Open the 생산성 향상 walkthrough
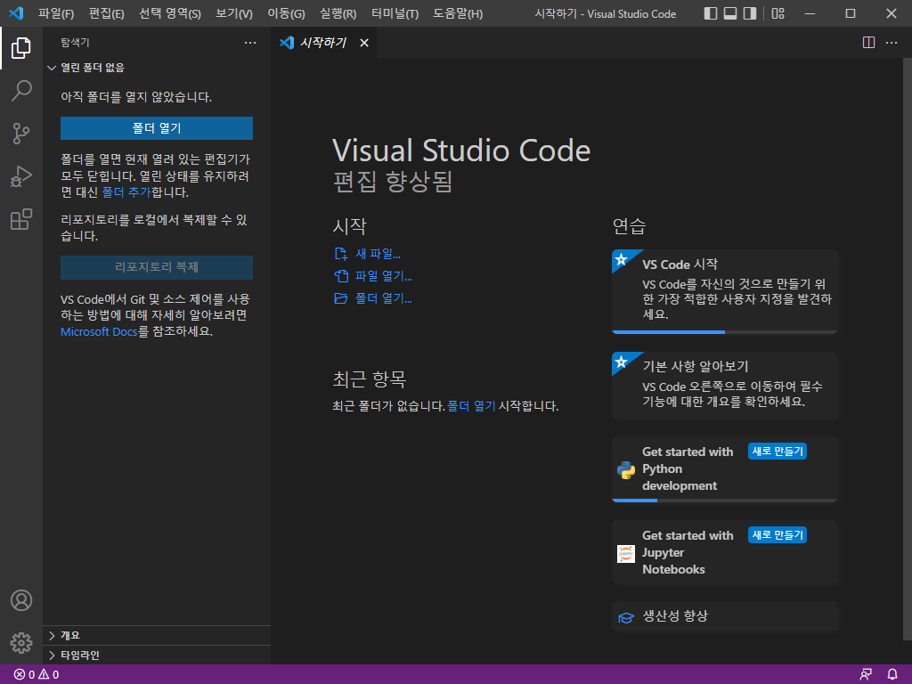912x684 pixels. point(725,616)
